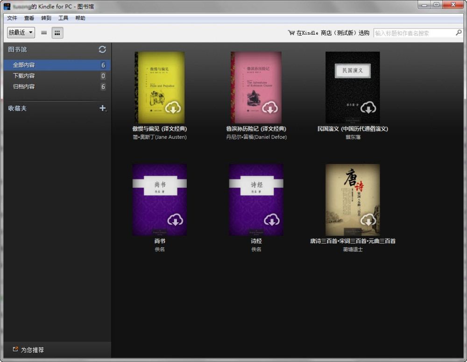Viewport: 467px width, 362px height.
Task: Switch to grid view layout
Action: tap(57, 33)
